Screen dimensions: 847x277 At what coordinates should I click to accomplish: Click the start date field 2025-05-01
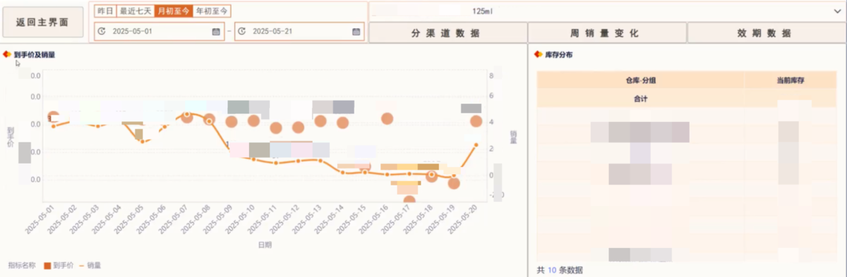point(159,32)
